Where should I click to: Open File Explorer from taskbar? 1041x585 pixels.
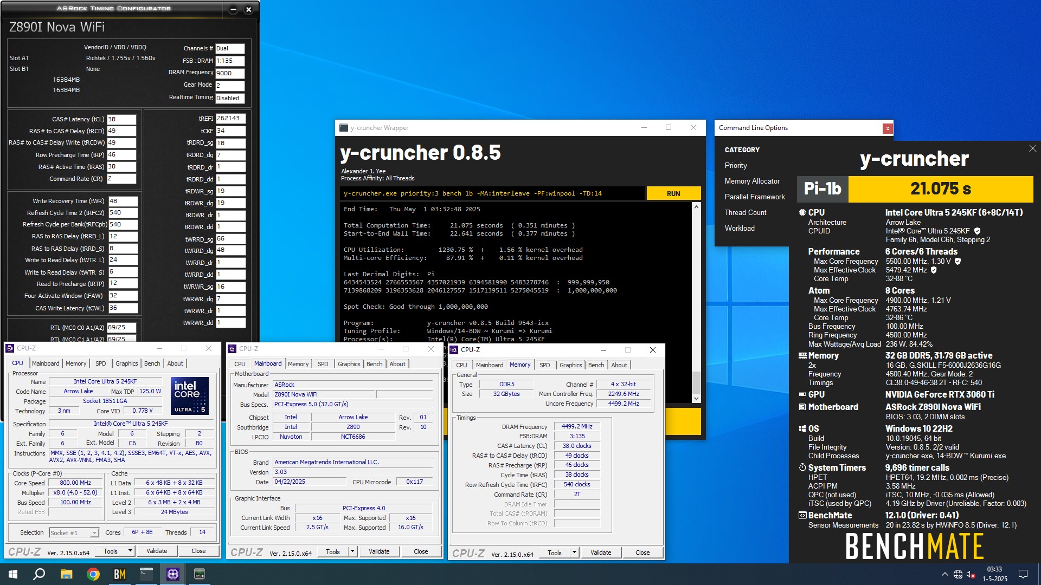(66, 574)
